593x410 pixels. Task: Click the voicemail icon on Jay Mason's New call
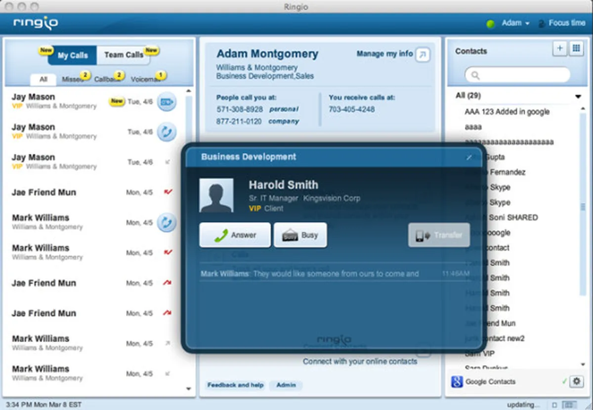click(x=167, y=102)
